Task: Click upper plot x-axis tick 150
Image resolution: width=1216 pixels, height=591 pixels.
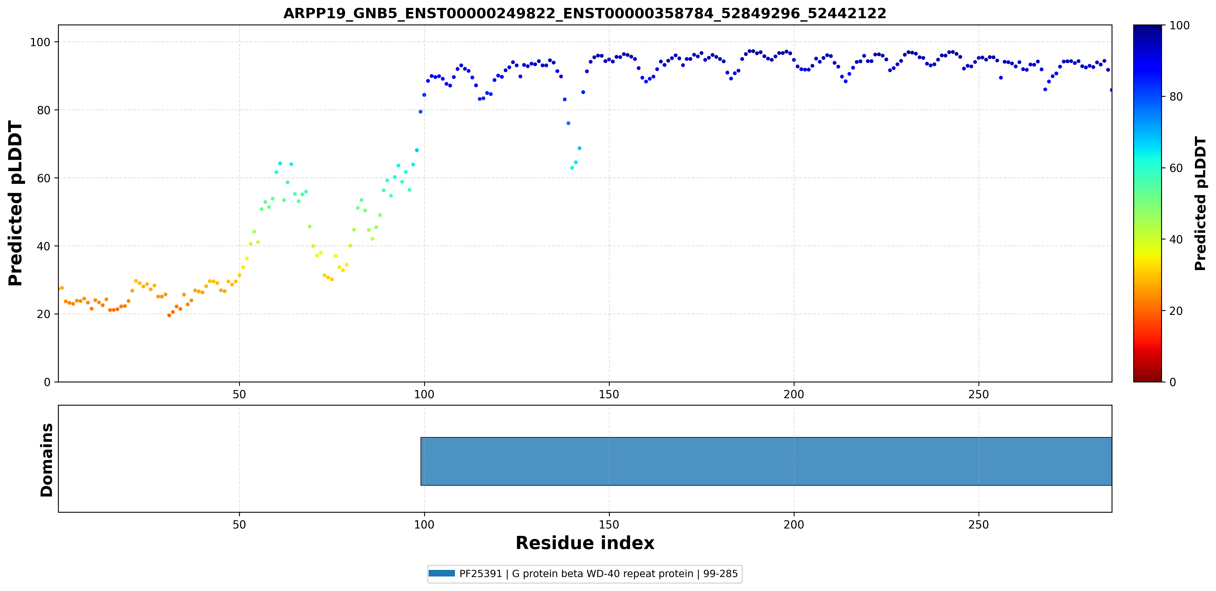Action: tap(609, 395)
